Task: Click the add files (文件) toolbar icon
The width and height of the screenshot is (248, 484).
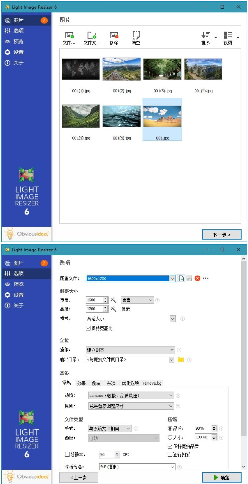Action: tap(69, 36)
